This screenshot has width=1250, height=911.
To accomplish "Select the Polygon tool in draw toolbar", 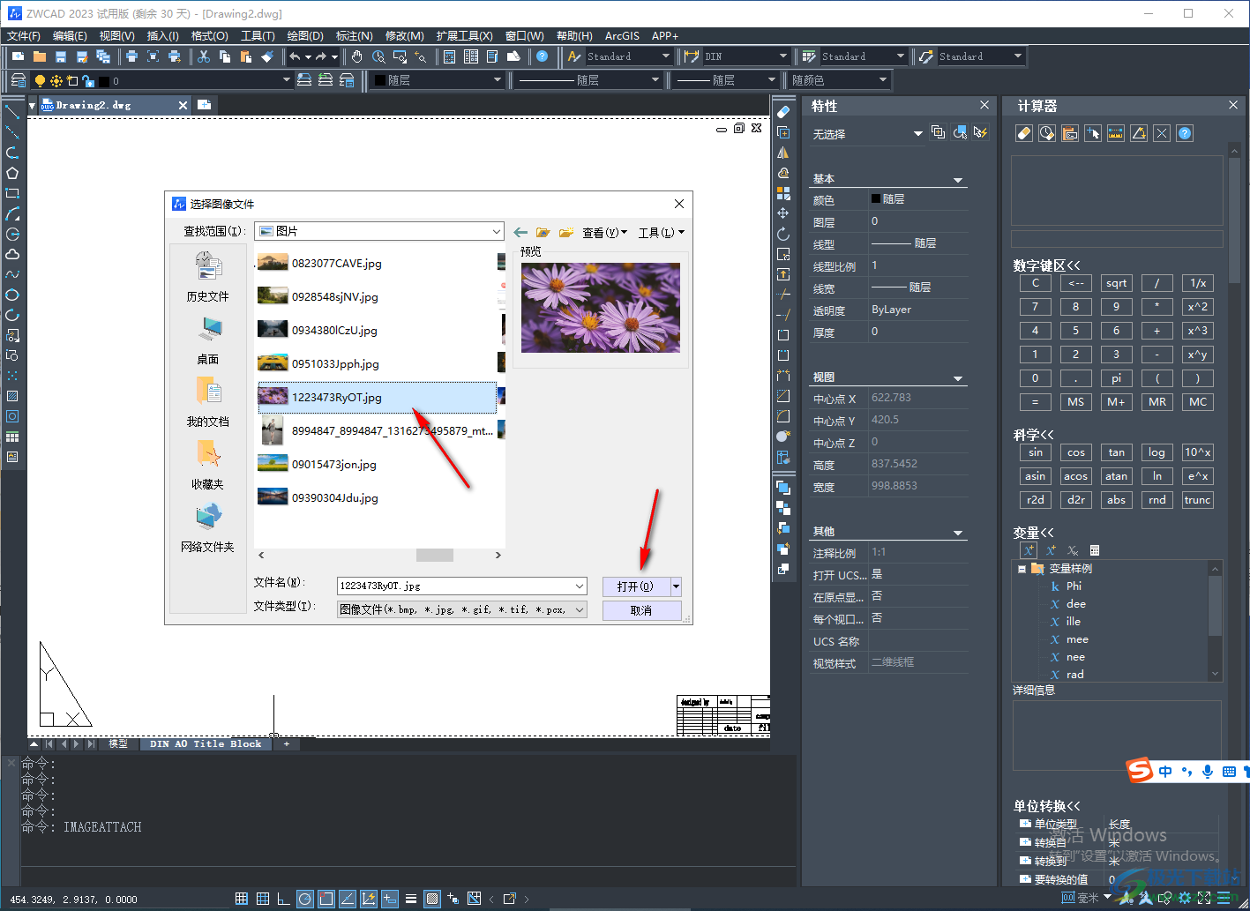I will [x=12, y=173].
